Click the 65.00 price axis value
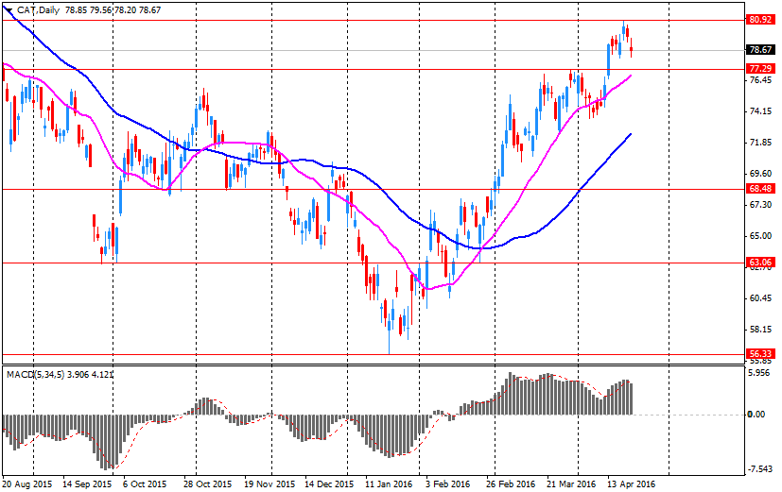The width and height of the screenshot is (782, 492). click(760, 235)
